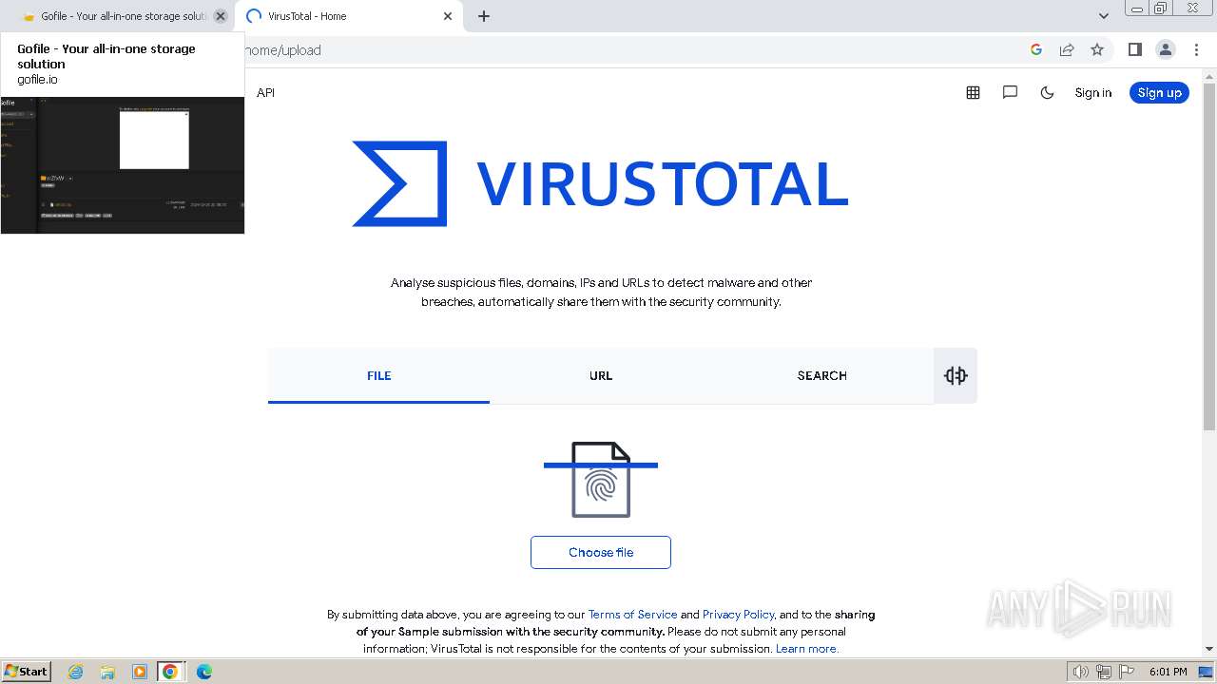Bookmark this page with the star icon
Viewport: 1217px width, 684px height.
(1097, 50)
